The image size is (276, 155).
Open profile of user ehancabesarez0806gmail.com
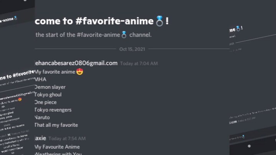(76, 63)
